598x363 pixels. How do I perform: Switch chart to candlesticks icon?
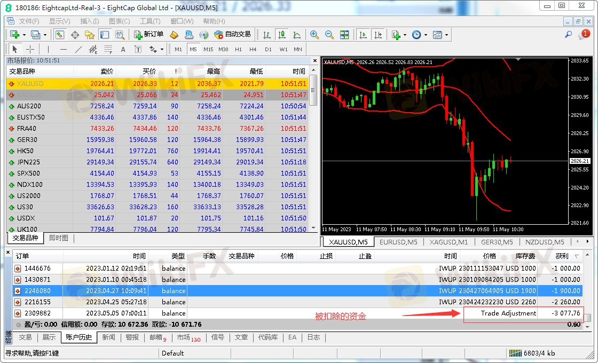click(x=282, y=35)
